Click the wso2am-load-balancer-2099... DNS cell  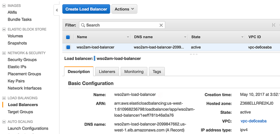click(159, 47)
